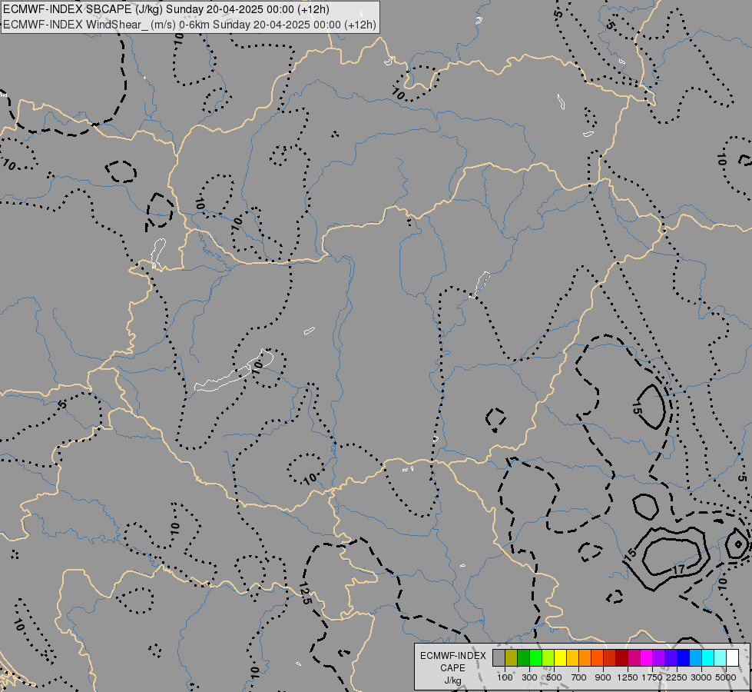Screen dimensions: 752x692
Task: Click the 17 contour label on map
Action: click(x=678, y=570)
